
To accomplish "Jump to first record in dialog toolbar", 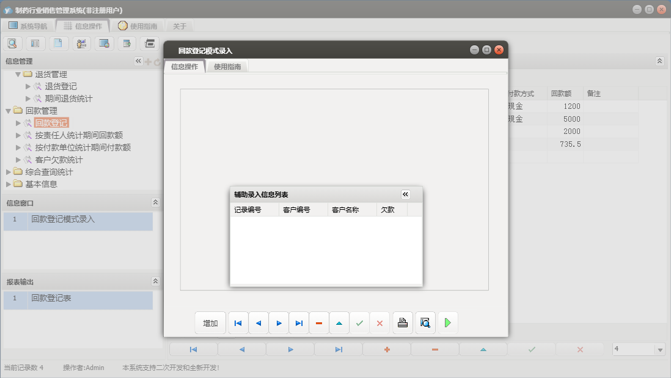I will pos(238,323).
